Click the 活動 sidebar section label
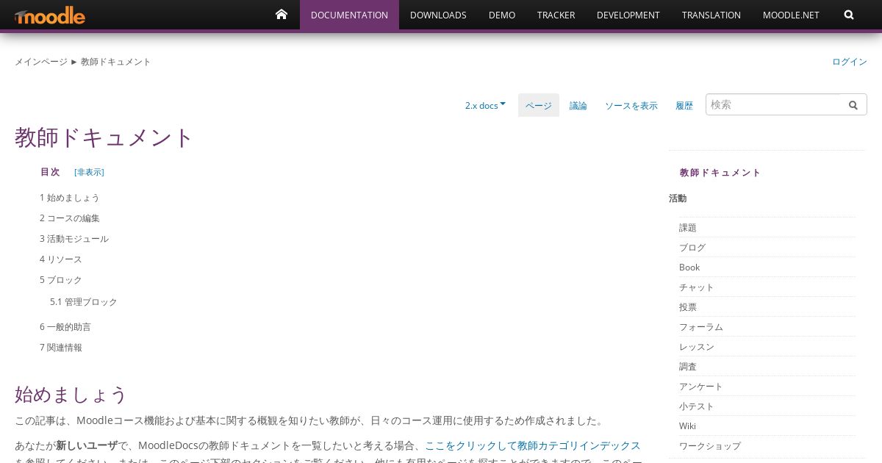The width and height of the screenshot is (882, 463). click(678, 198)
